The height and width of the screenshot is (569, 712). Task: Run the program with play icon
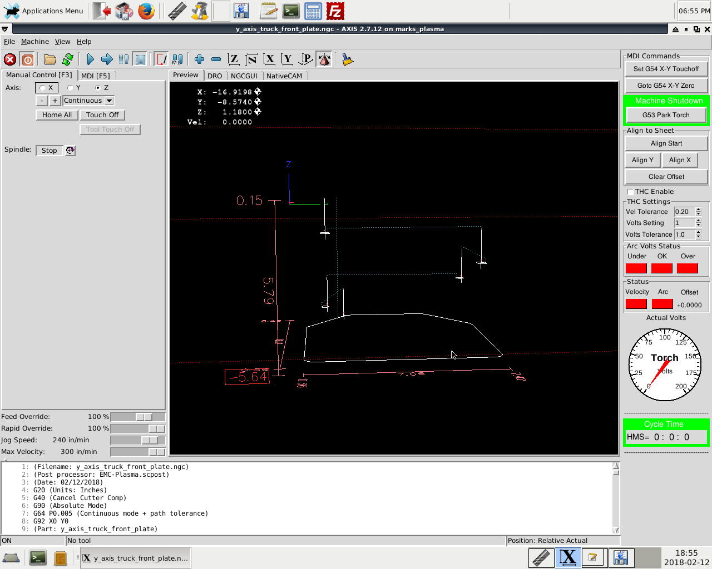[90, 59]
